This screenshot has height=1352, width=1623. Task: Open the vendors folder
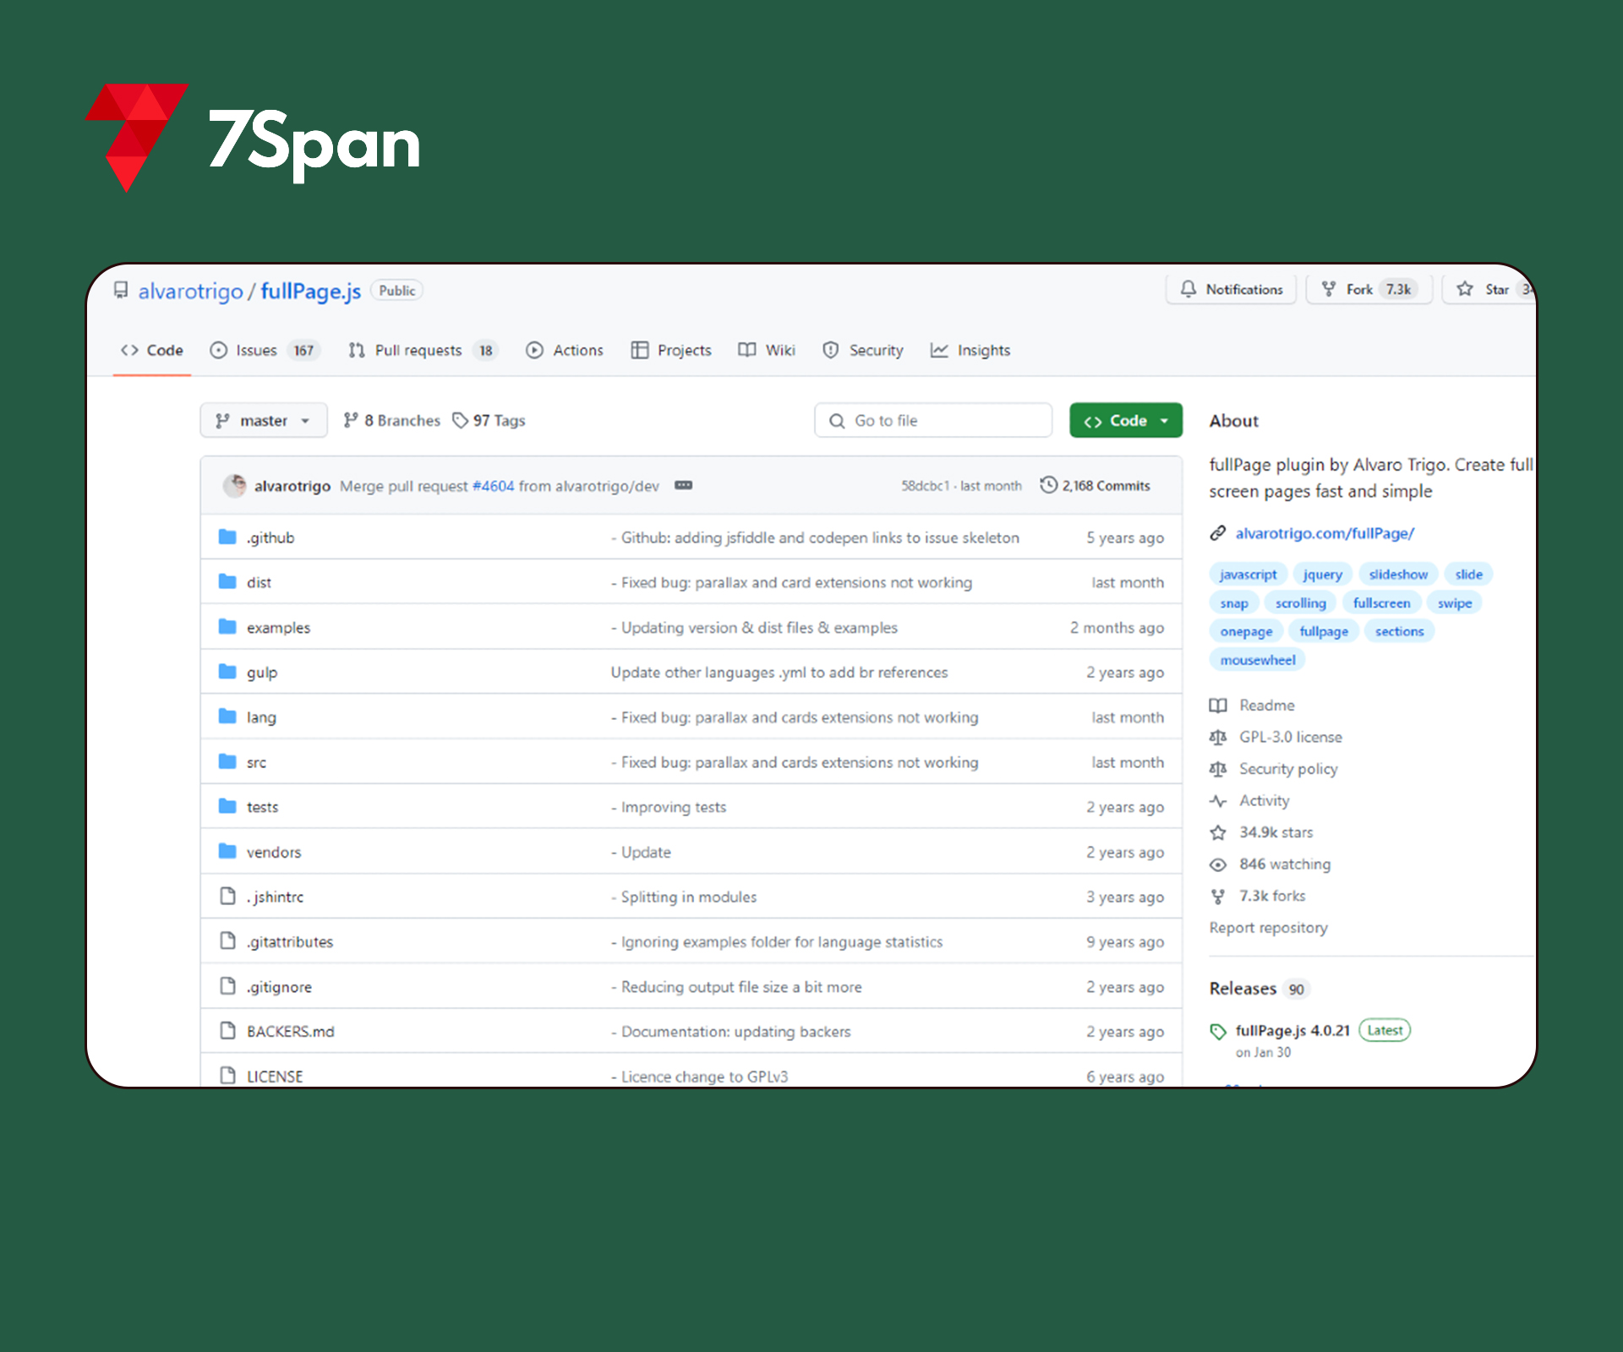(x=274, y=852)
